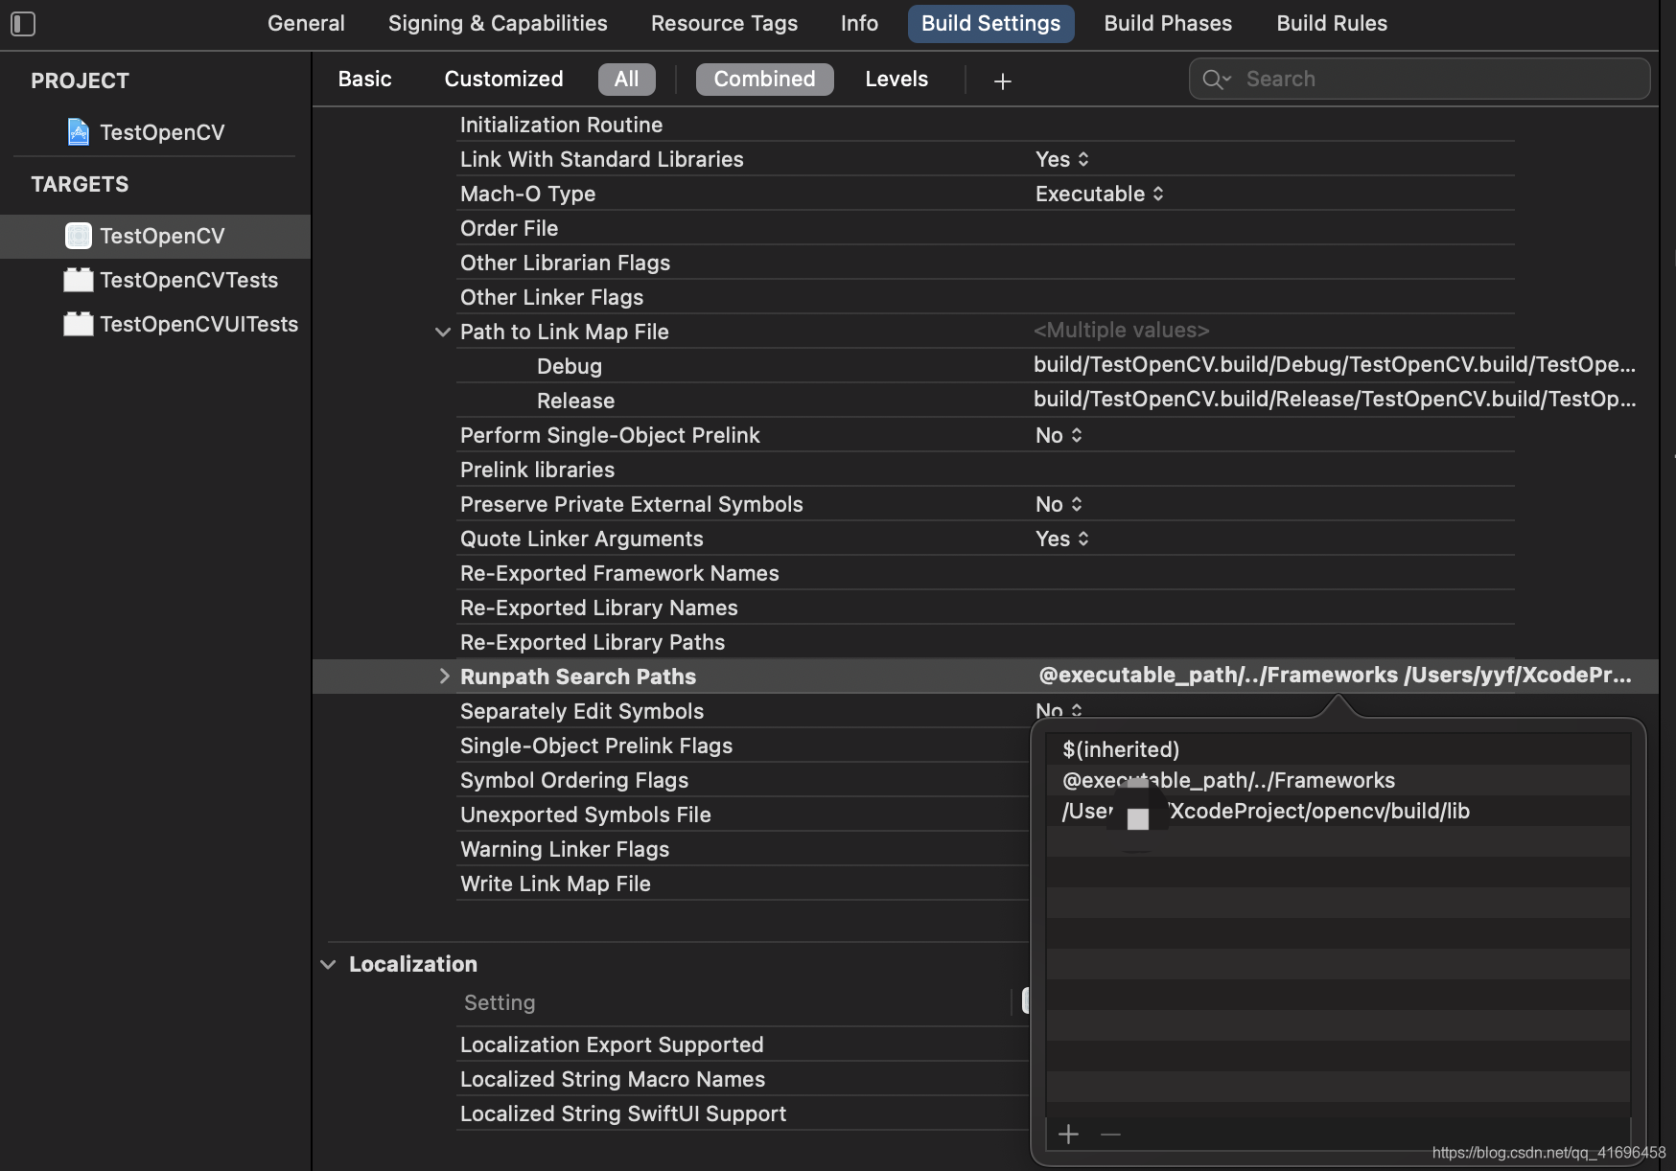Click the Multiple values placeholder
This screenshot has width=1676, height=1171.
pos(1121,330)
